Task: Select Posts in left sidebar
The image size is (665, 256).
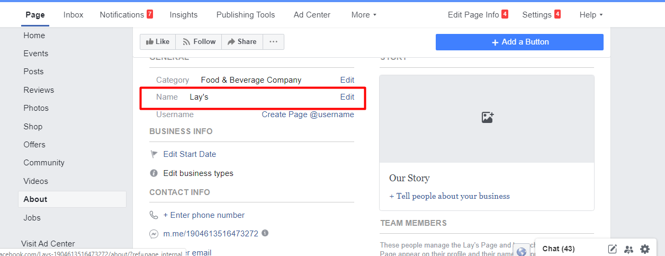Action: click(33, 72)
